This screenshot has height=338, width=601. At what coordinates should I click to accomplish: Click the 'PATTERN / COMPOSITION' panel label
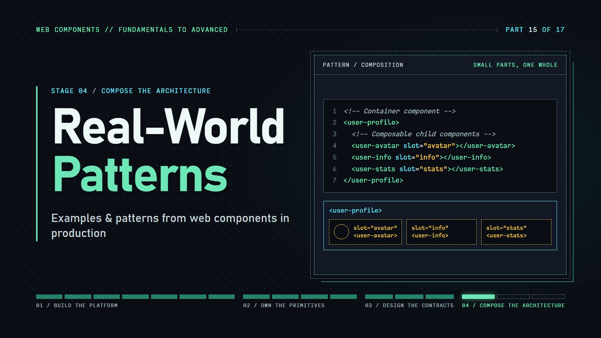tap(363, 65)
